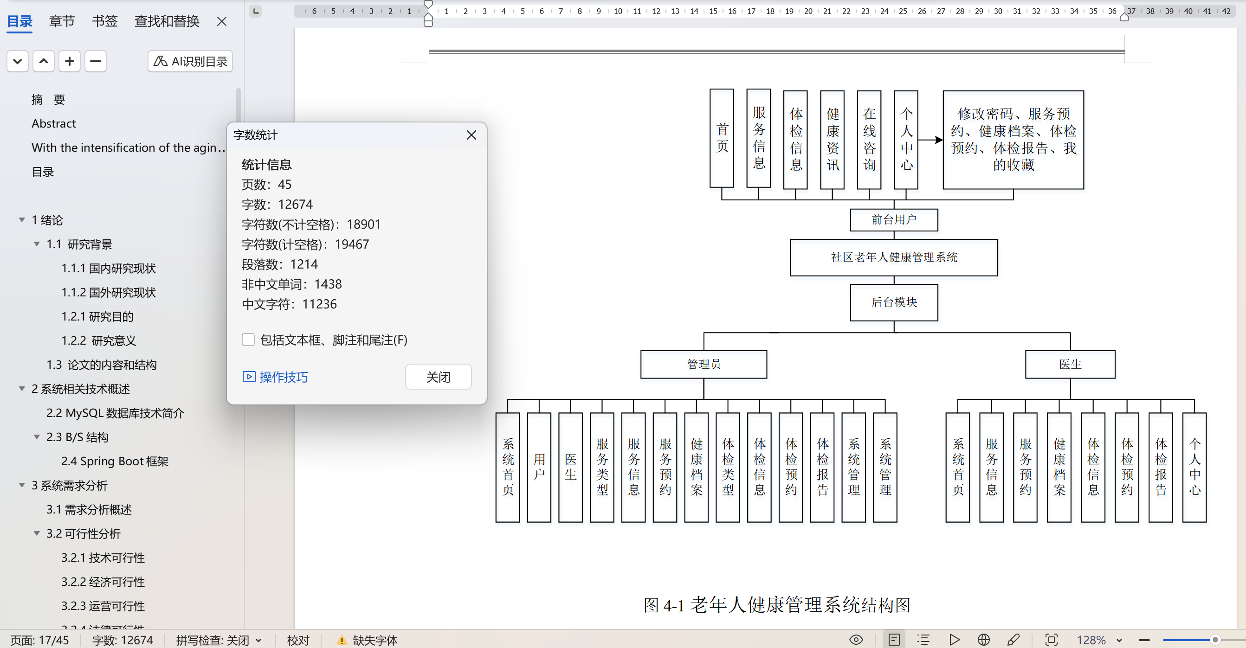This screenshot has width=1246, height=648.
Task: Collapse the '1 绪论' outline section
Action: (x=22, y=220)
